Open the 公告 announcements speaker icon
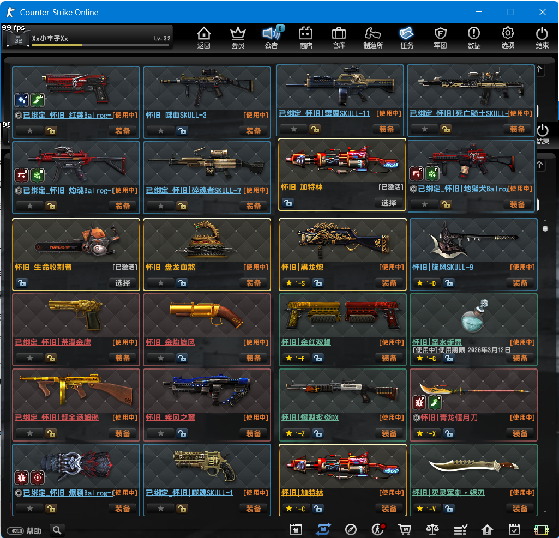 click(x=271, y=38)
